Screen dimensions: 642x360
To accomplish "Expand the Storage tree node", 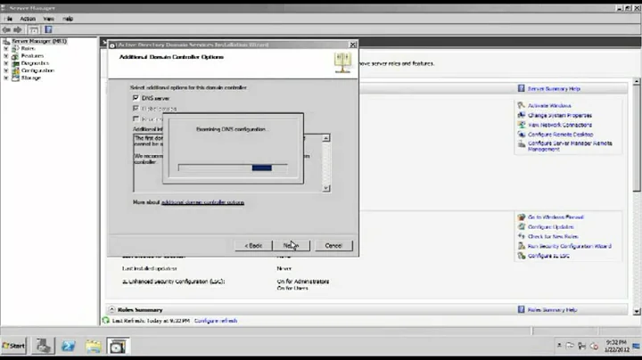I will (x=5, y=78).
